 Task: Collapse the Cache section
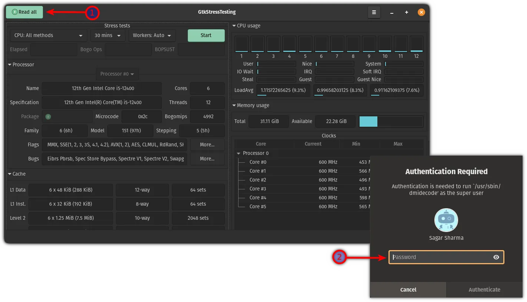(x=10, y=174)
